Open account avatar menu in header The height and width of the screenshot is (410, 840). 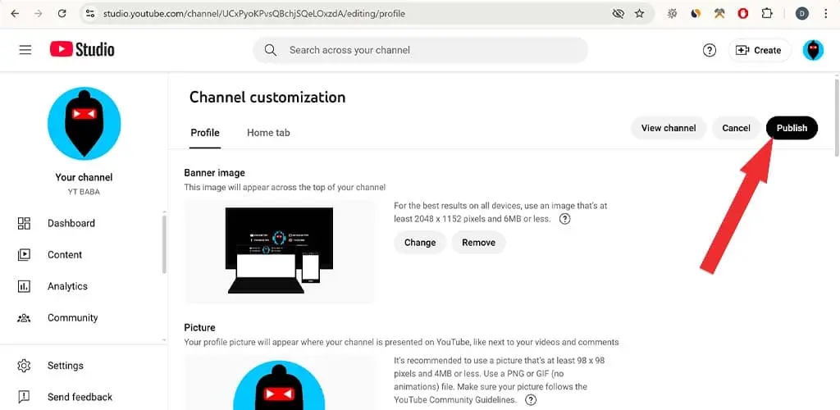[813, 50]
